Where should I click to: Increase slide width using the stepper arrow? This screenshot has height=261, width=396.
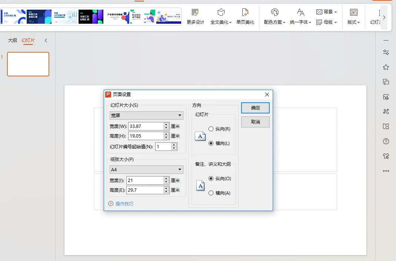[x=166, y=124]
